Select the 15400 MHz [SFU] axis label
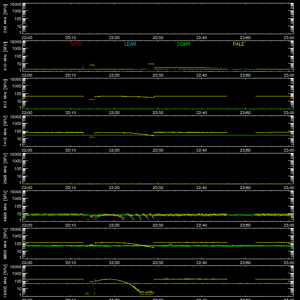The image size is (300, 300). pos(5,281)
